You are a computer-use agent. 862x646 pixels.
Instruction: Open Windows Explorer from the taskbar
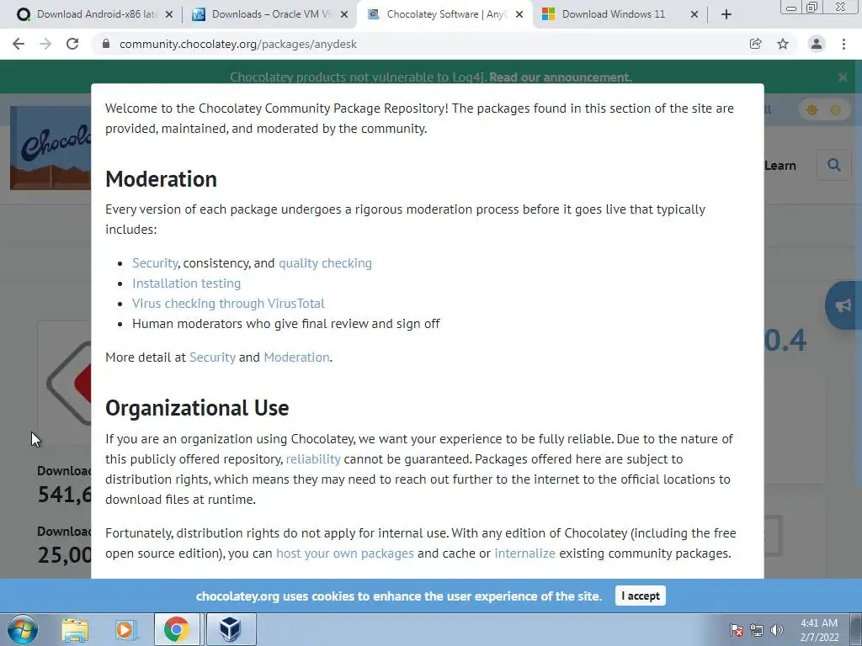pos(75,629)
